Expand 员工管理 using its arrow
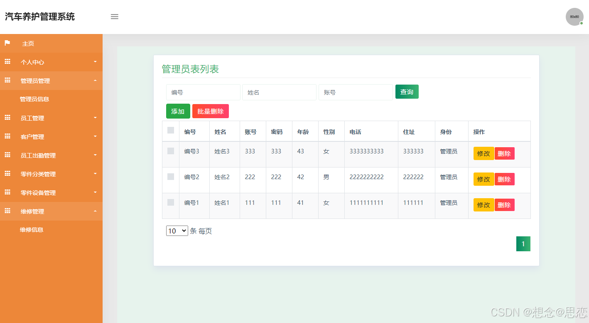The height and width of the screenshot is (323, 589). [95, 118]
